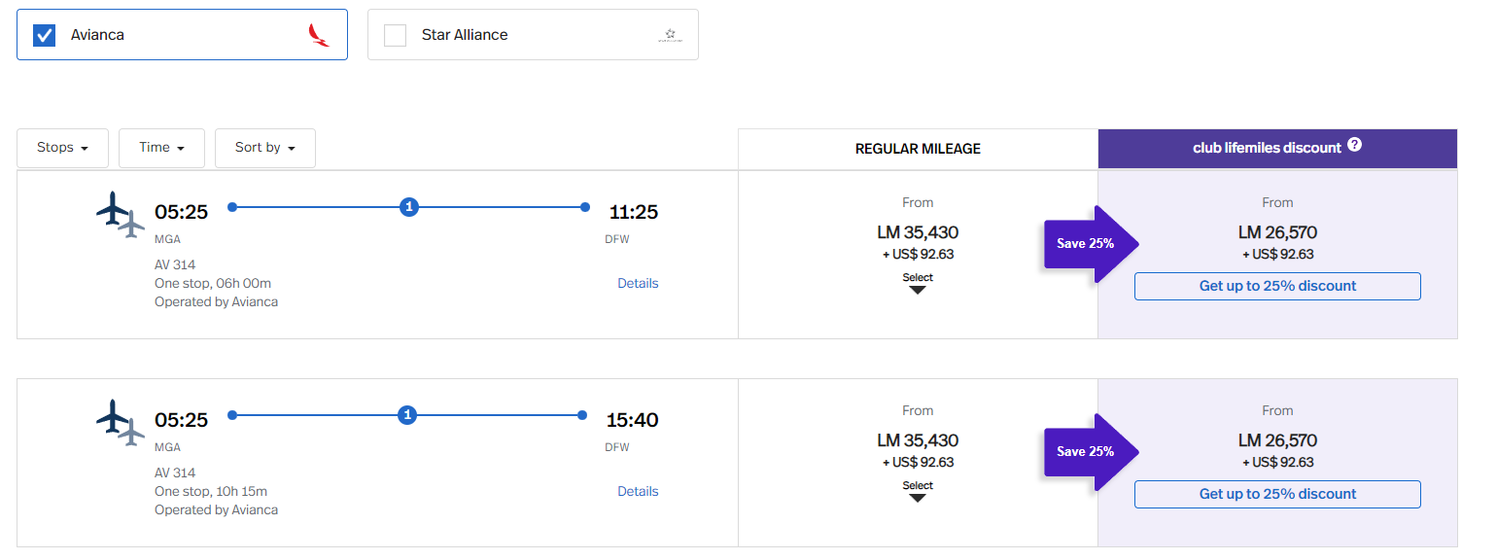
Task: Click the REGULAR MILEAGE column header
Action: 918,149
